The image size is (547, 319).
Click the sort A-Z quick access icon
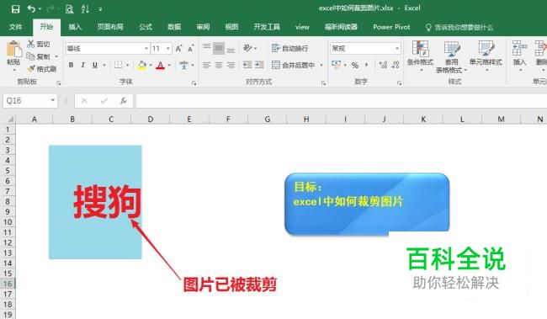coord(85,8)
